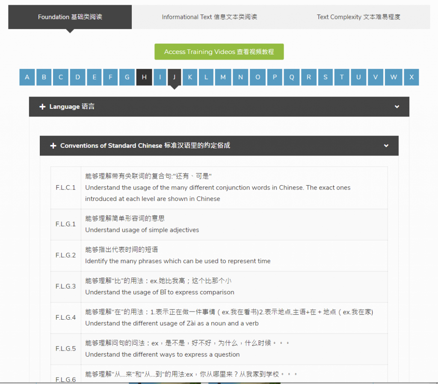
Task: Click standard code F.L.G.4
Action: [x=65, y=318]
